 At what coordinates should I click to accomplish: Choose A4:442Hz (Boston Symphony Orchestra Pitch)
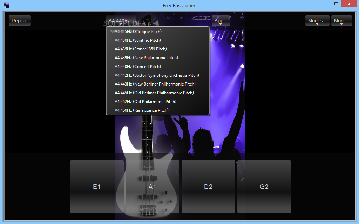(x=157, y=75)
